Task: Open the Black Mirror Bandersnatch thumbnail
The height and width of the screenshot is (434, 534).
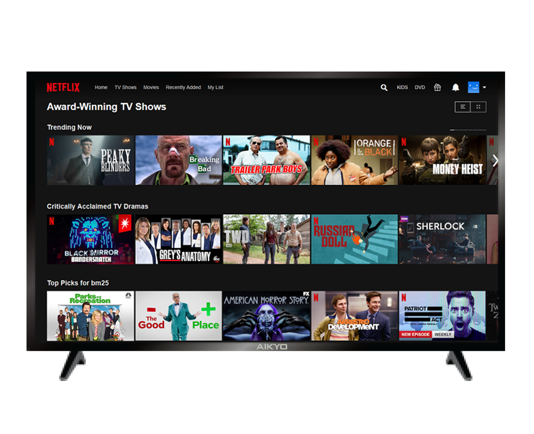Action: click(x=90, y=239)
